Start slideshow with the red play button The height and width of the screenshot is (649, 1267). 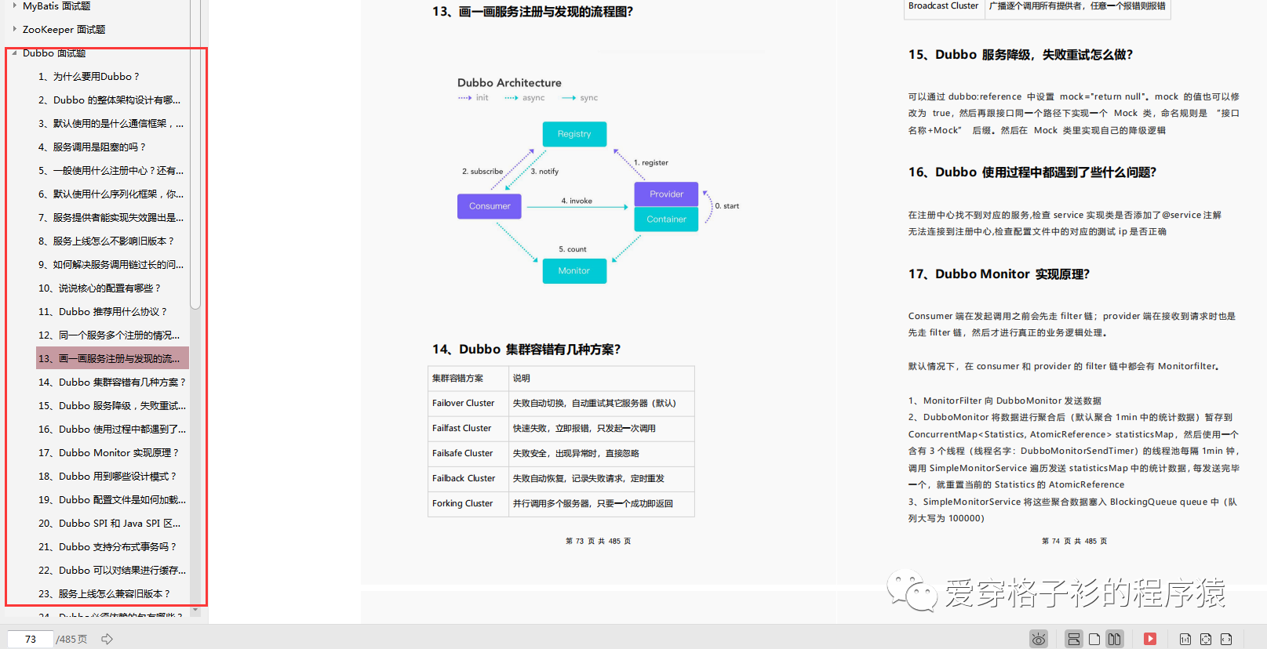click(x=1150, y=639)
